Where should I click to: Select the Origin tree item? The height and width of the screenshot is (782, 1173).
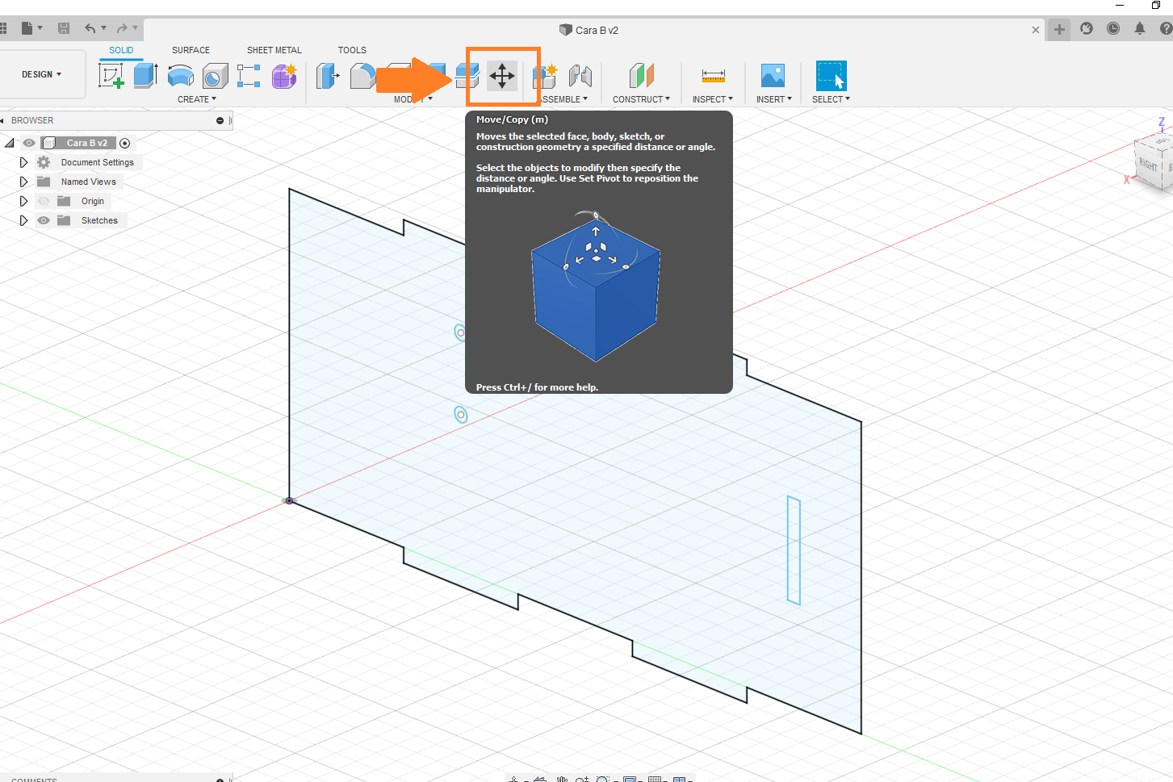point(93,201)
